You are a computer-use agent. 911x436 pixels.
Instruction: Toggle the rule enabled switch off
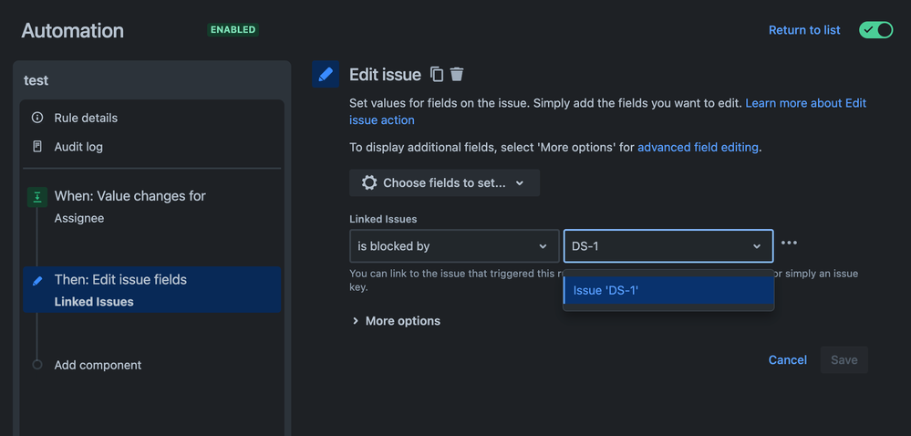click(x=875, y=30)
